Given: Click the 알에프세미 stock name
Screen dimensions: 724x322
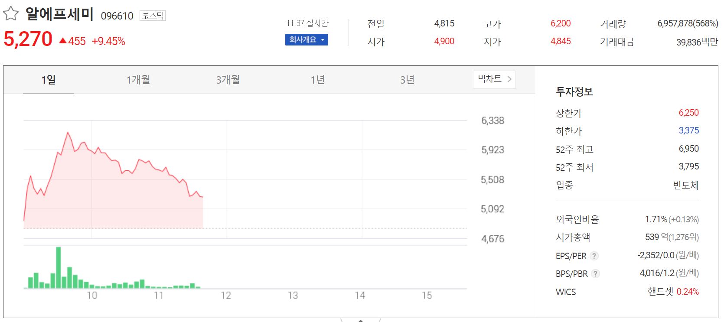Looking at the screenshot, I should [59, 14].
